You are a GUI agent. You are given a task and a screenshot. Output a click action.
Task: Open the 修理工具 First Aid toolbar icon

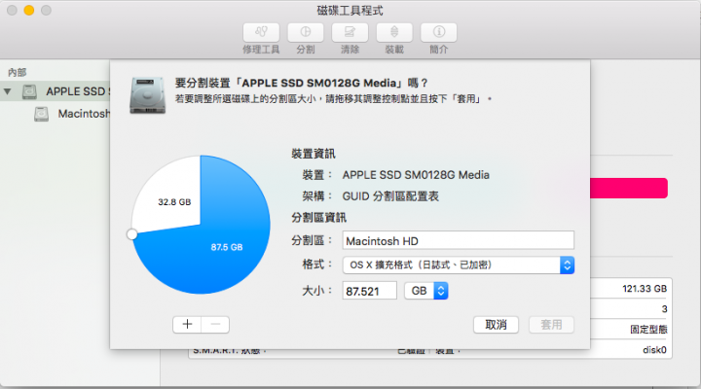tap(261, 32)
